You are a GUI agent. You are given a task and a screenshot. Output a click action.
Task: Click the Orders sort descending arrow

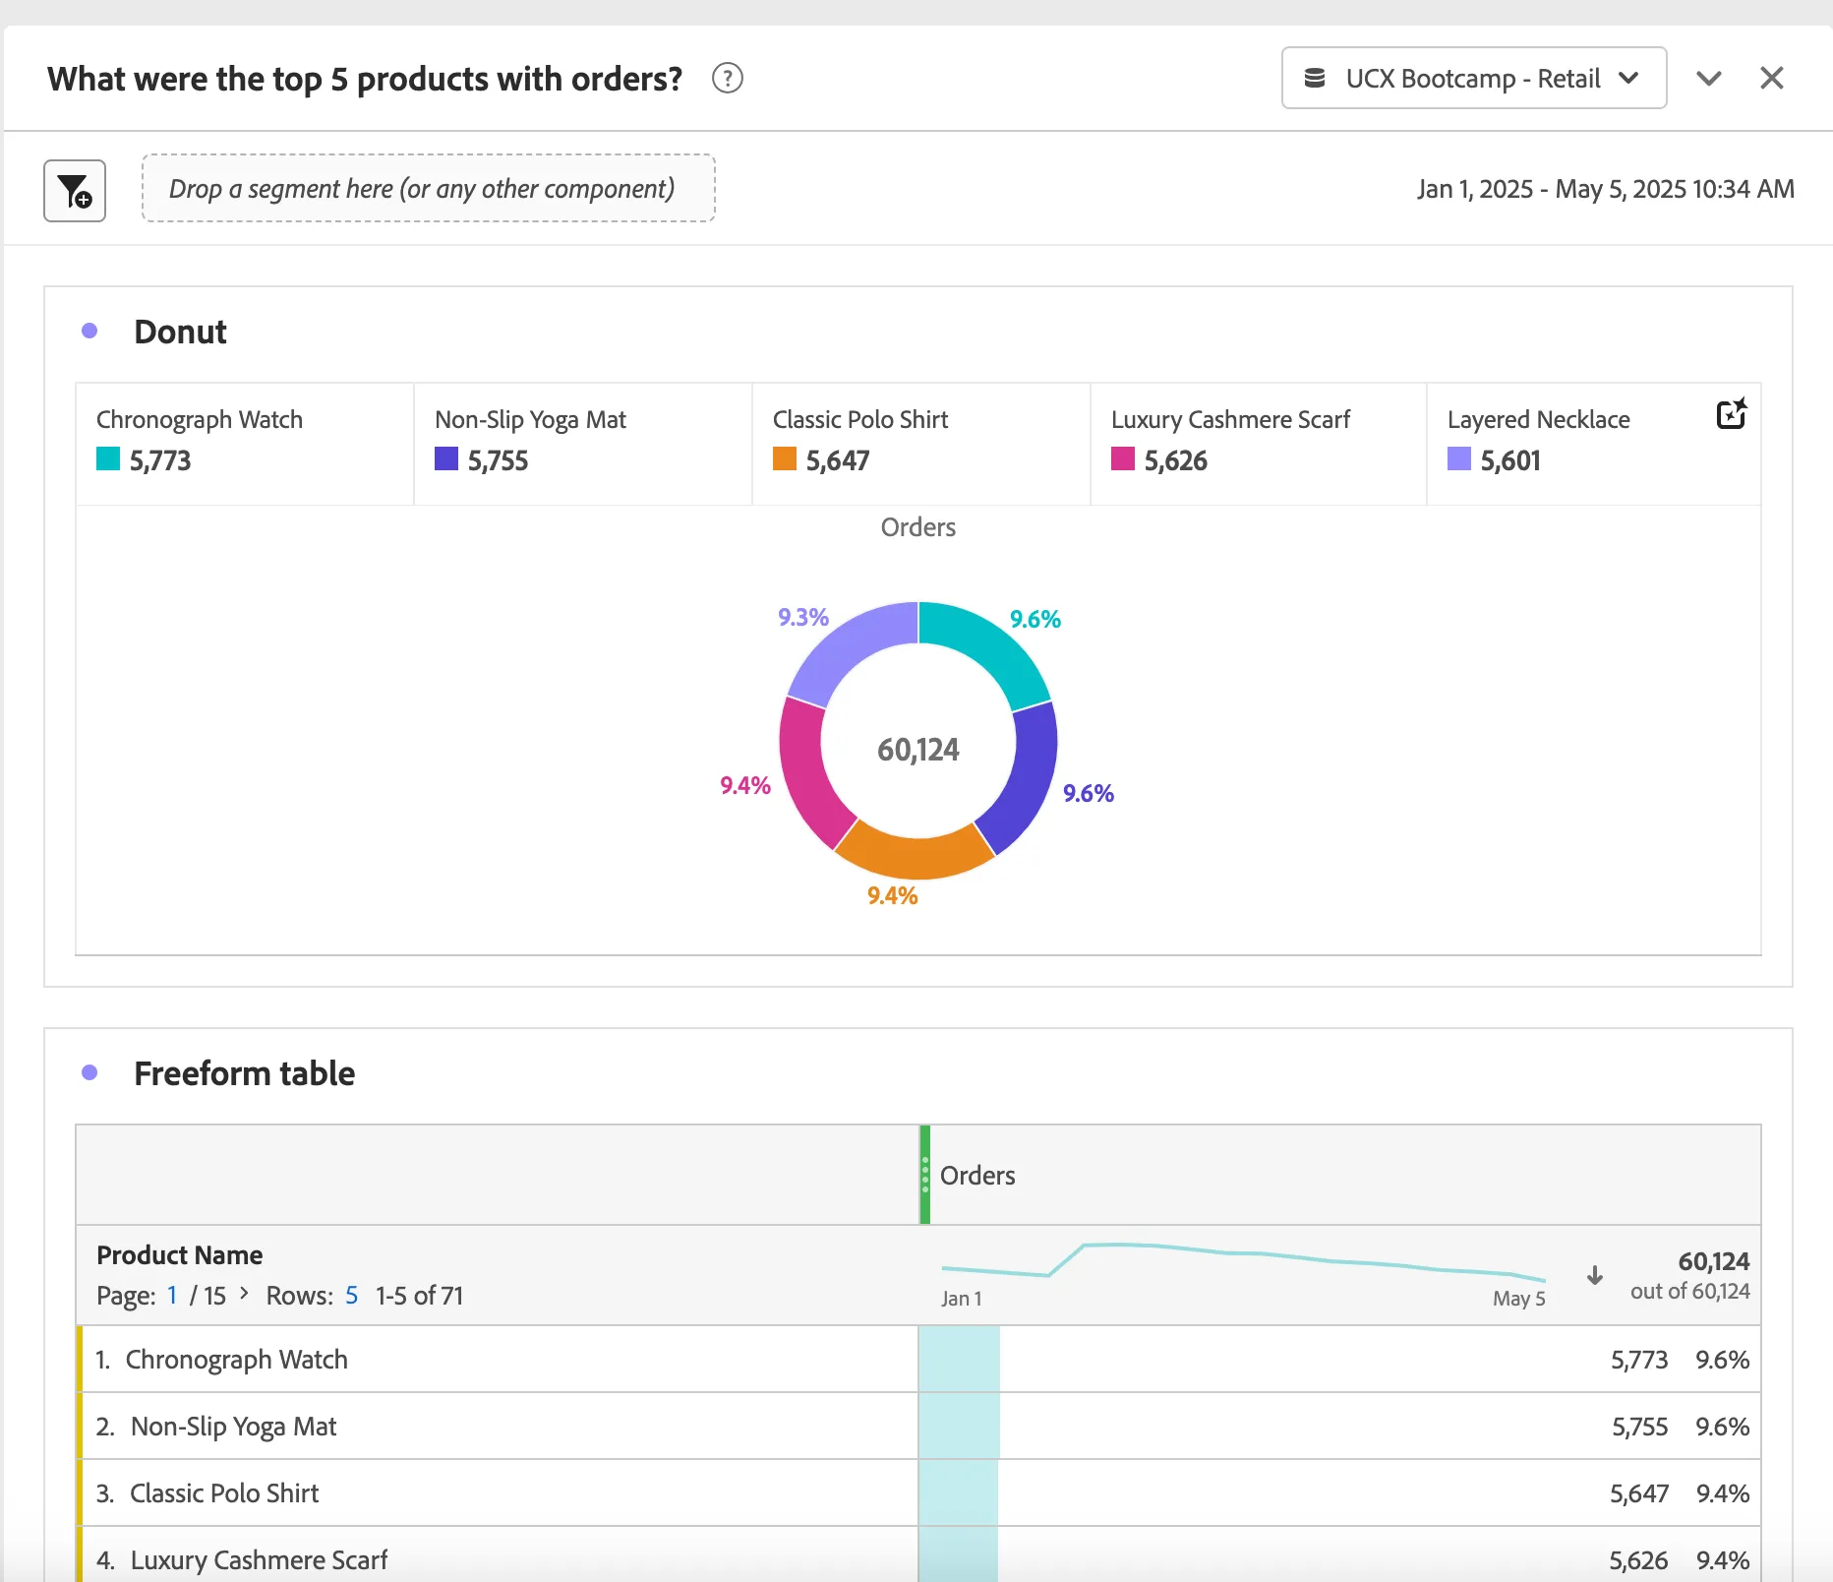coord(1595,1276)
